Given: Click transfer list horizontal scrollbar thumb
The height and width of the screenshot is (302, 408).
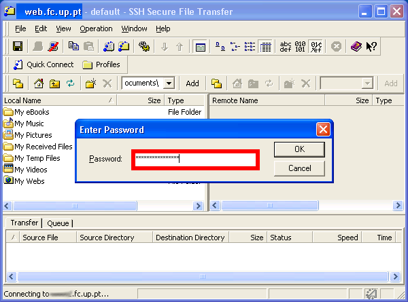Looking at the screenshot, I should point(203,277).
